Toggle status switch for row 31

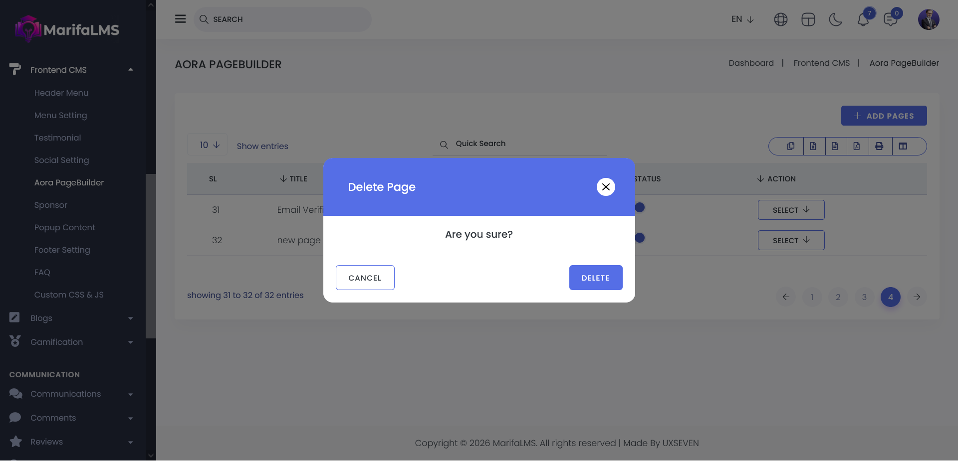pos(640,207)
